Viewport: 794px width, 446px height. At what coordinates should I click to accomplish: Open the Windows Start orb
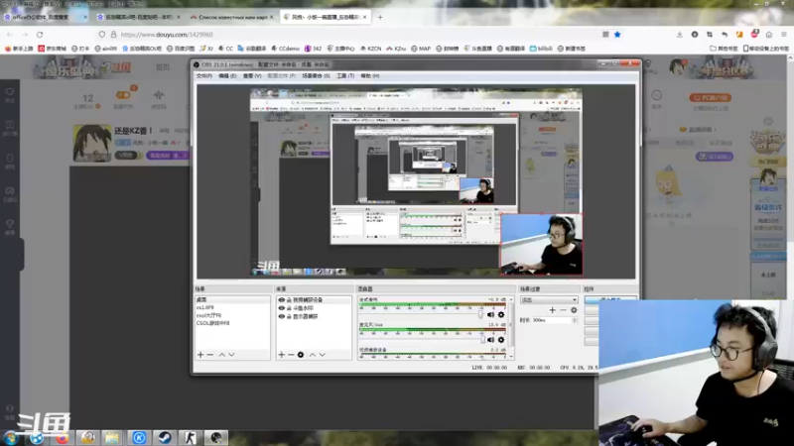[x=10, y=438]
